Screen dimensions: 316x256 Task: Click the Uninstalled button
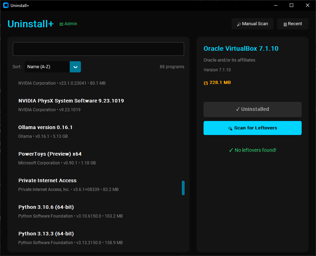coord(252,109)
